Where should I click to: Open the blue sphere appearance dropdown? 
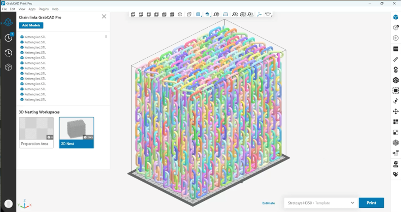click(208, 15)
